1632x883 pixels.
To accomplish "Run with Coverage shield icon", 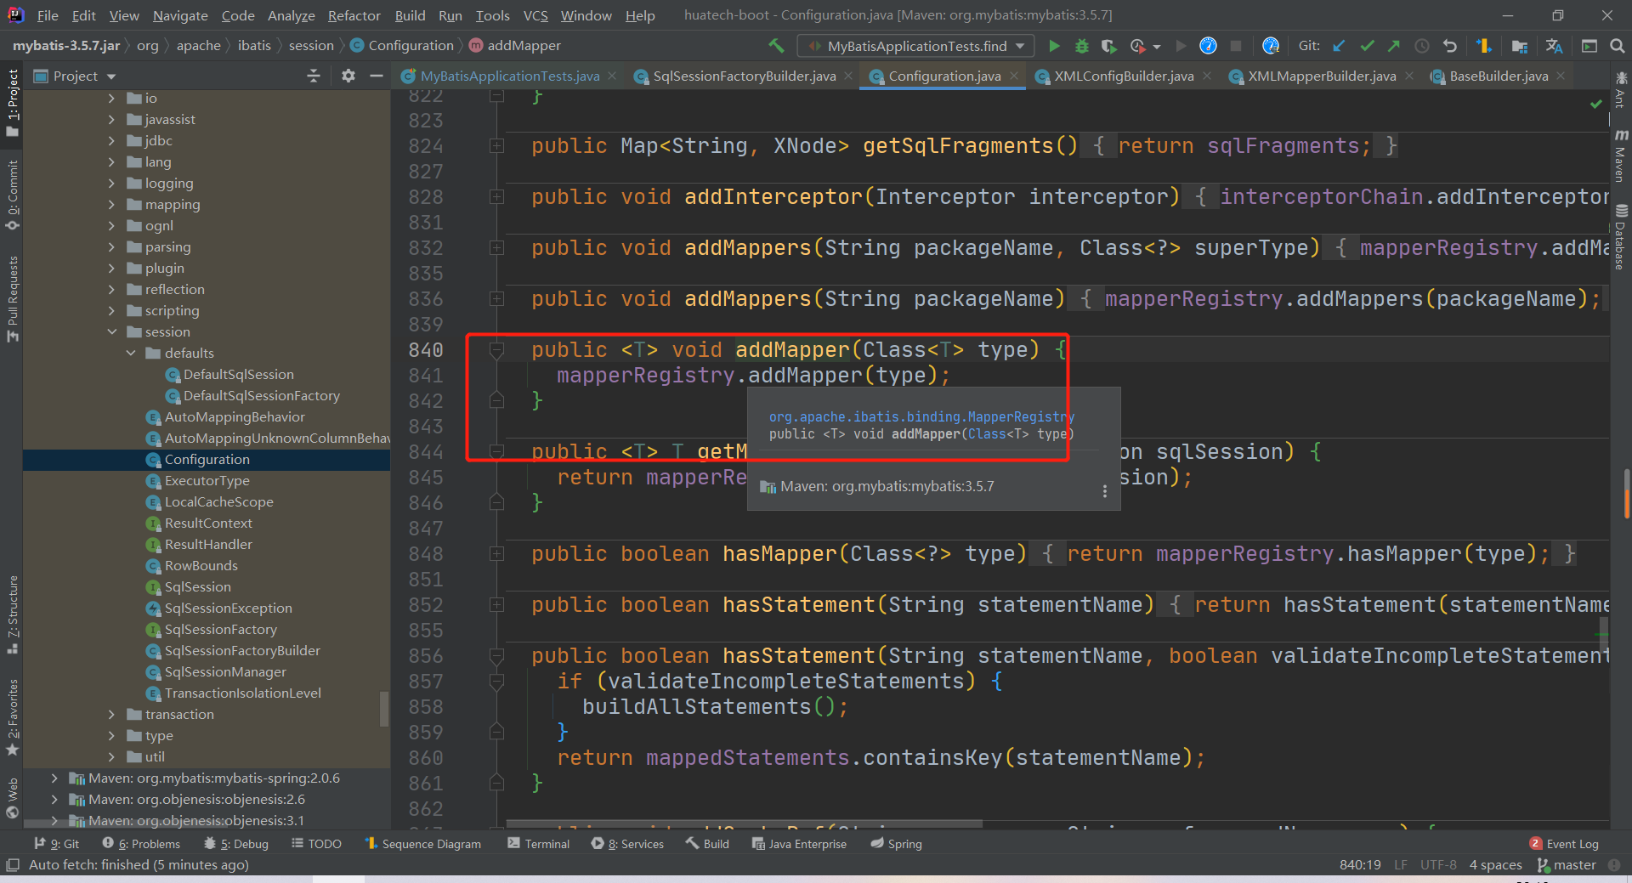I will coord(1108,46).
